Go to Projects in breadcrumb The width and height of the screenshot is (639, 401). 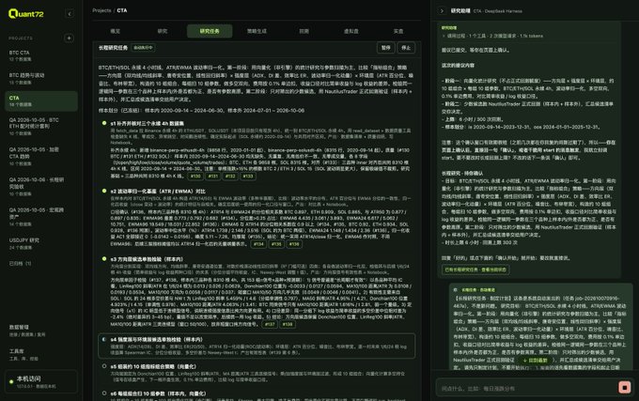101,10
